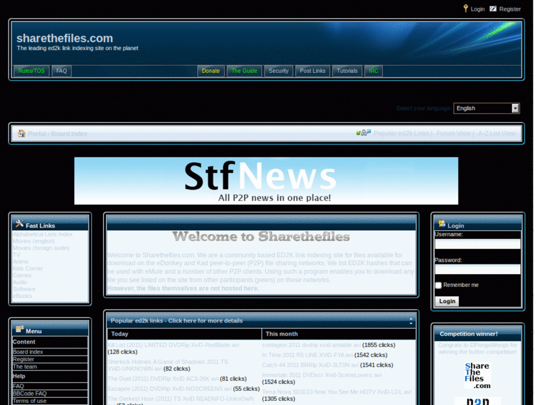
Task: Click the key icon beside Login
Action: [466, 8]
